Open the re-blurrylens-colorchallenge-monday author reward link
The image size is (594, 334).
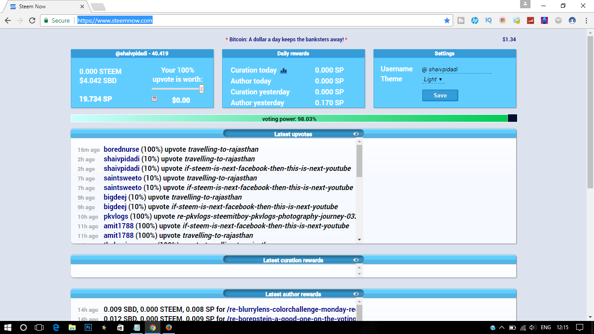tap(291, 310)
